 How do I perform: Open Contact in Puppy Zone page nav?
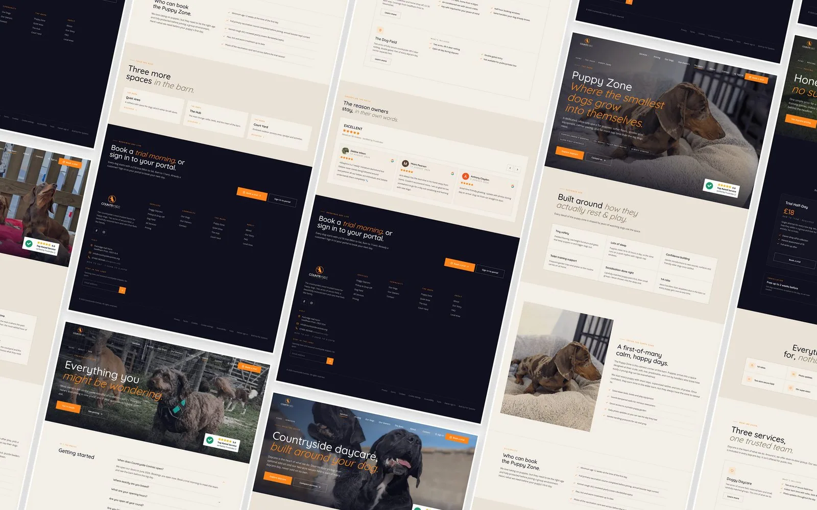pyautogui.click(x=726, y=72)
